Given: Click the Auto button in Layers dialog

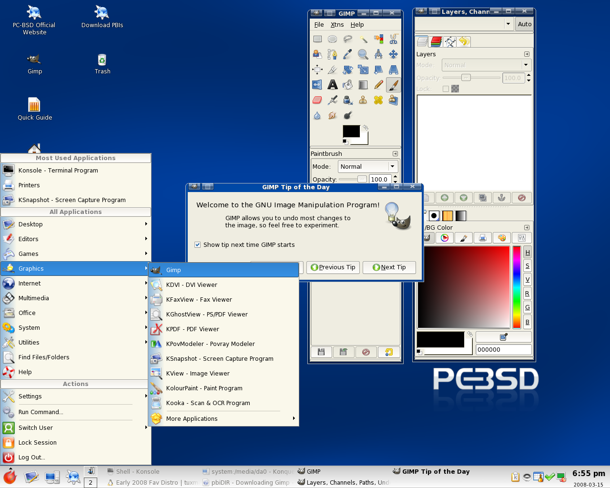Looking at the screenshot, I should [525, 24].
